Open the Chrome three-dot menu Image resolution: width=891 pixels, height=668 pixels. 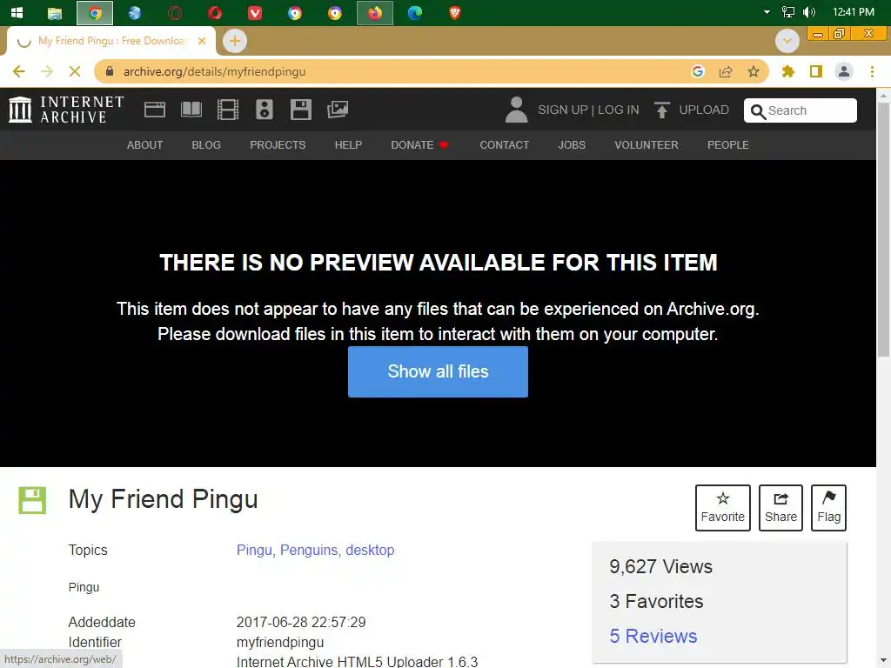(872, 71)
